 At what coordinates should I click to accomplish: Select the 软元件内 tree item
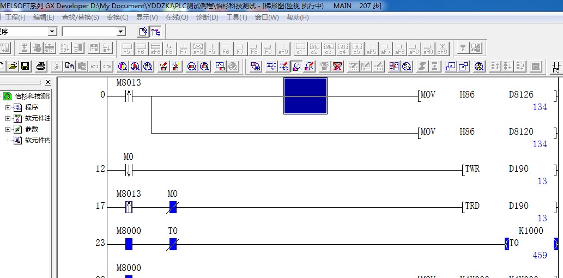(x=37, y=141)
